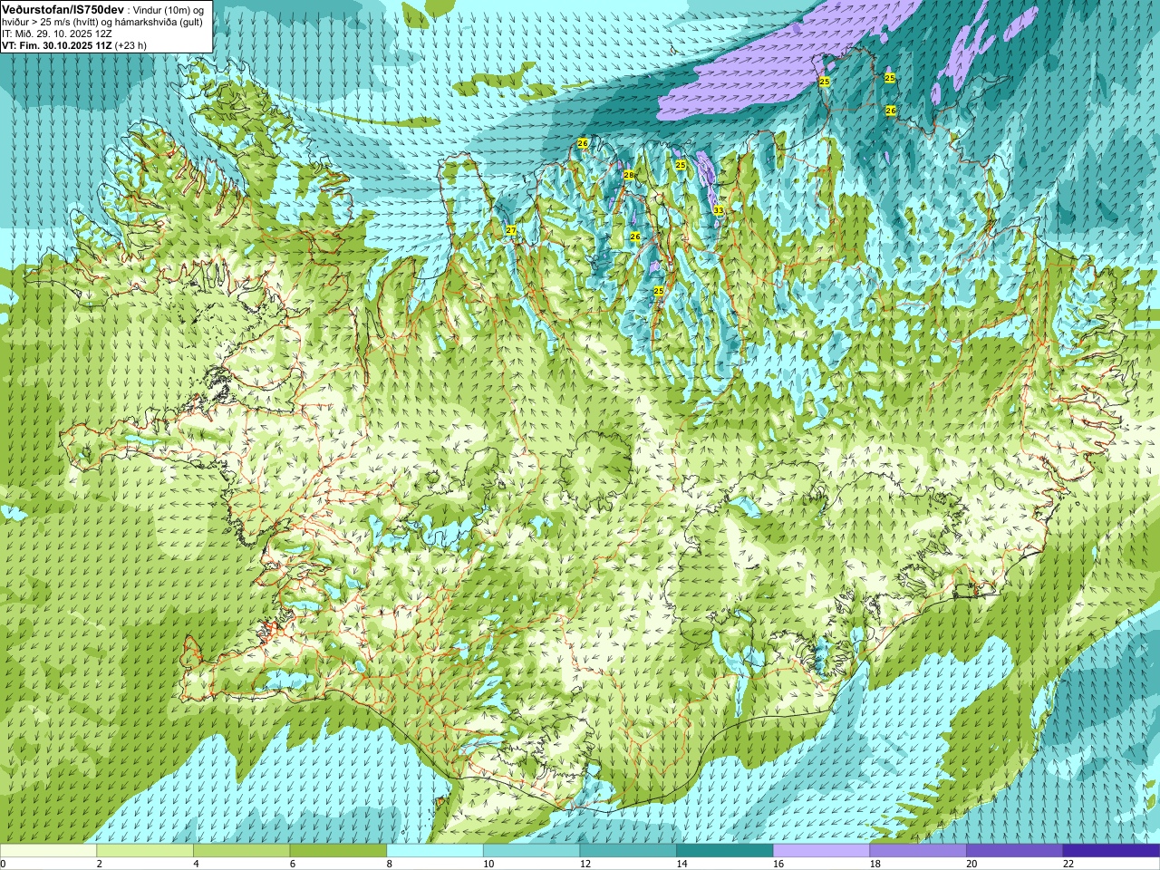This screenshot has width=1160, height=870.
Task: Click the legend scale number 16
Action: [x=778, y=864]
